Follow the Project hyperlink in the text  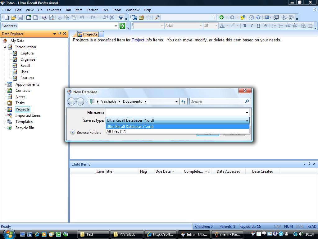pos(138,40)
